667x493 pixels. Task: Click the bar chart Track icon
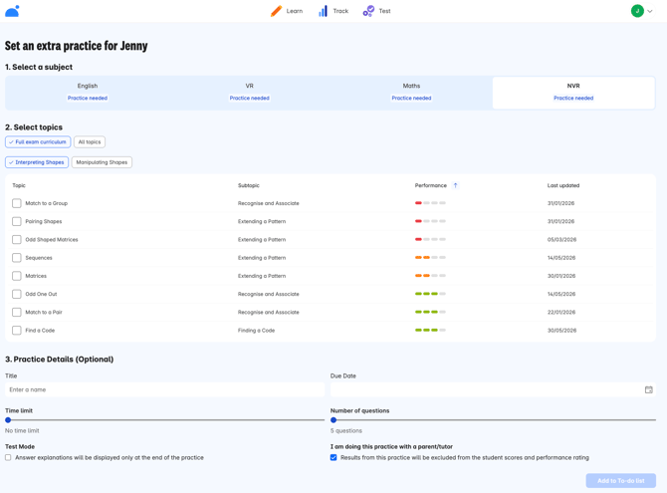pyautogui.click(x=323, y=11)
